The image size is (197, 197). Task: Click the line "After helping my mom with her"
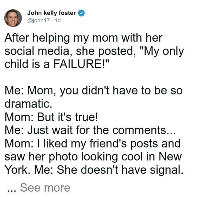(84, 38)
